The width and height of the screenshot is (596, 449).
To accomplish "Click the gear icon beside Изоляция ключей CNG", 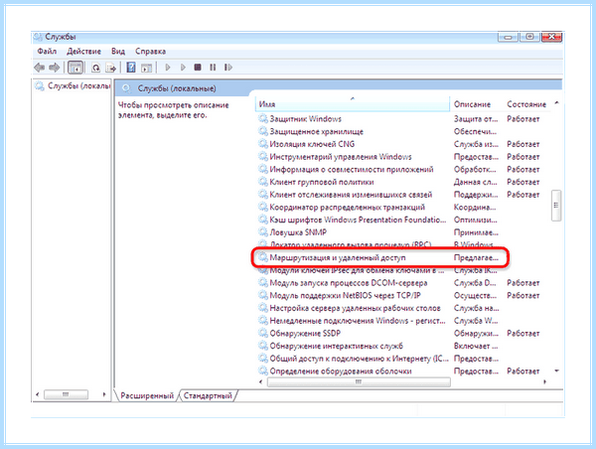I will [263, 144].
